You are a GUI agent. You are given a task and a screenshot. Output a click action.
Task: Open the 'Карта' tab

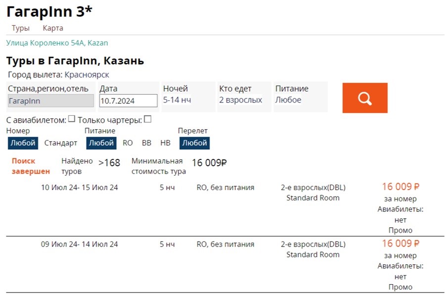click(53, 28)
